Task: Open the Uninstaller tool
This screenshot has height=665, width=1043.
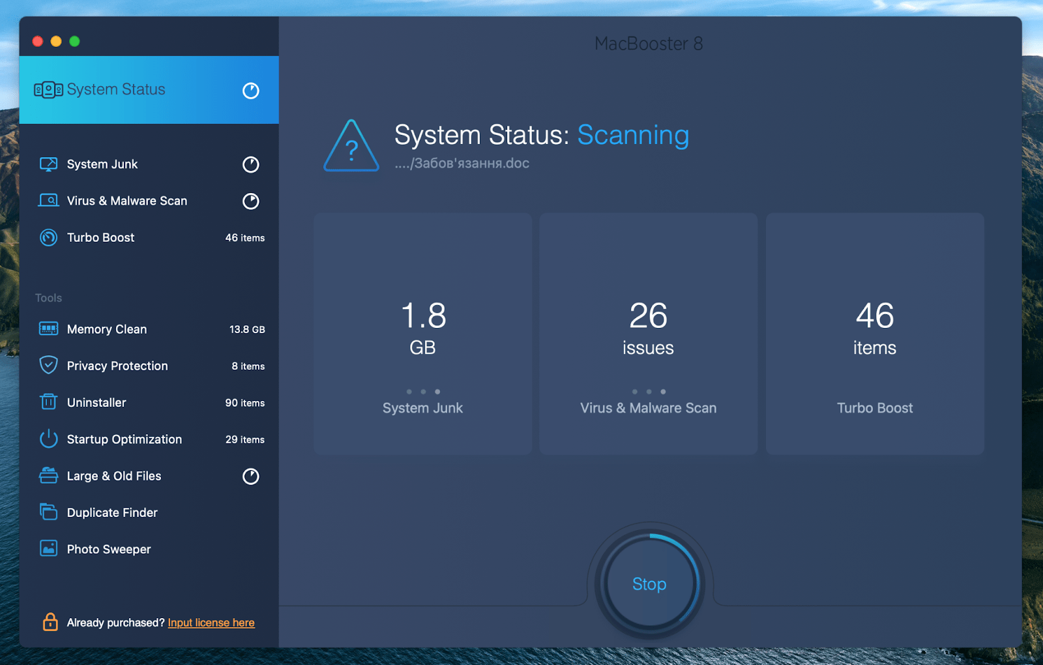Action: tap(149, 402)
